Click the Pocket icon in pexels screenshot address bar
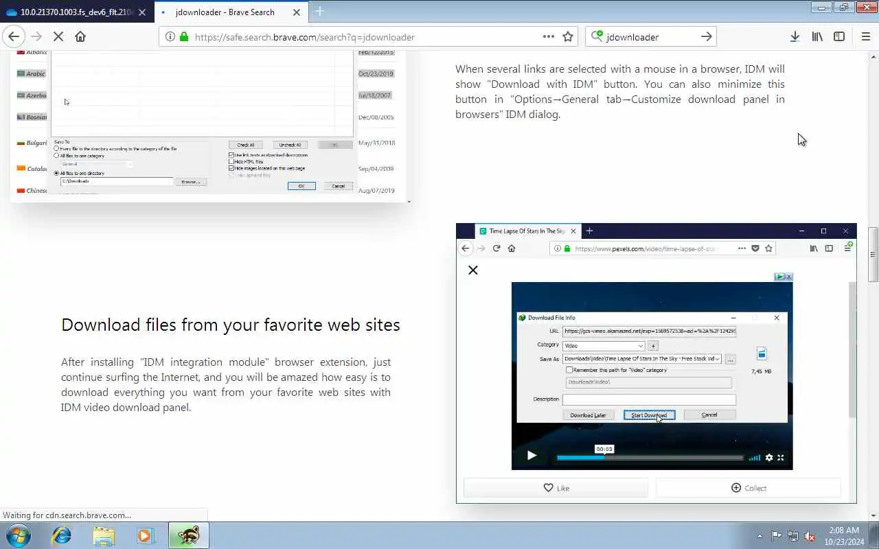 [755, 248]
